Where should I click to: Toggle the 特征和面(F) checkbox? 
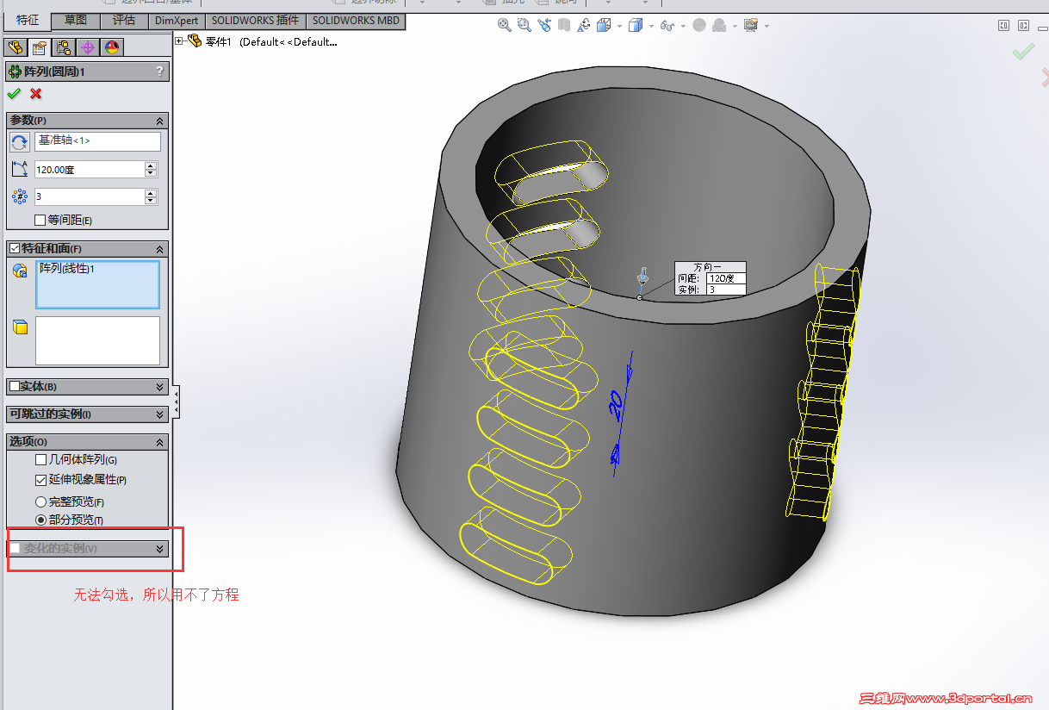(15, 248)
